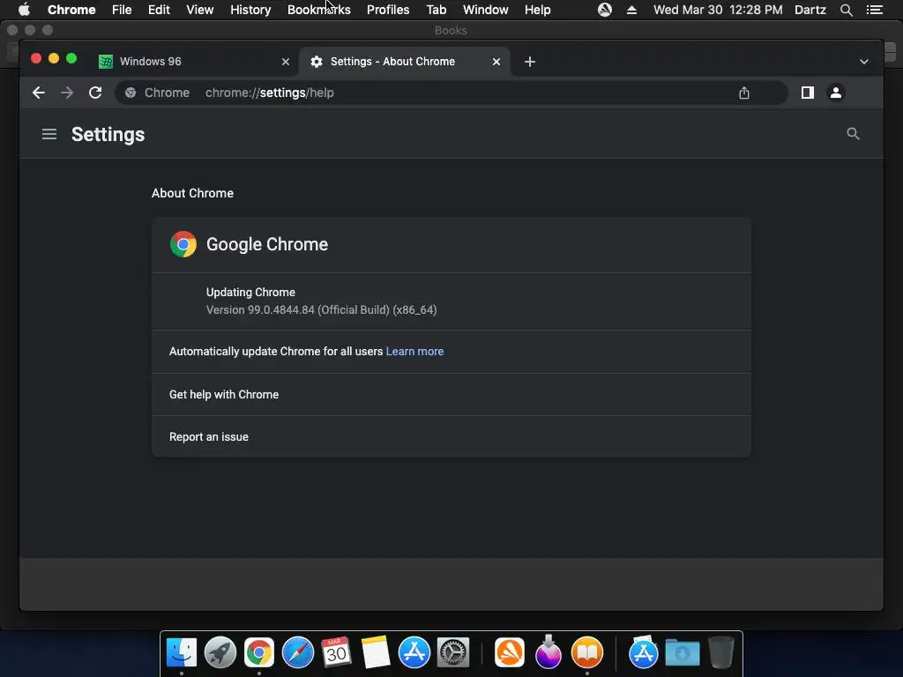Click the date and time in menu bar
Viewport: 903px width, 677px height.
pos(718,10)
